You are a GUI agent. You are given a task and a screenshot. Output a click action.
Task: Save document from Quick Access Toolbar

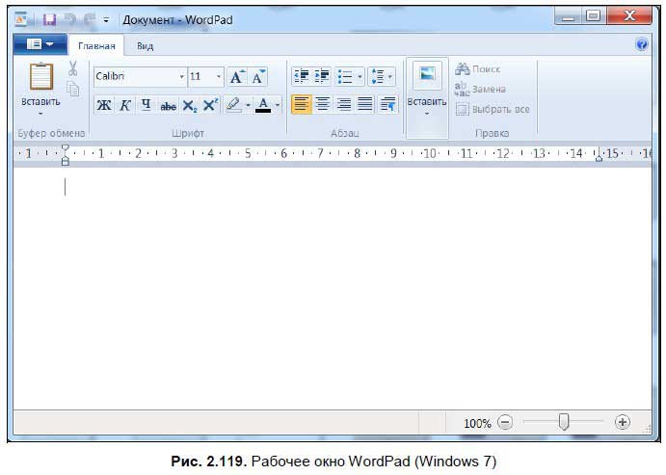50,19
